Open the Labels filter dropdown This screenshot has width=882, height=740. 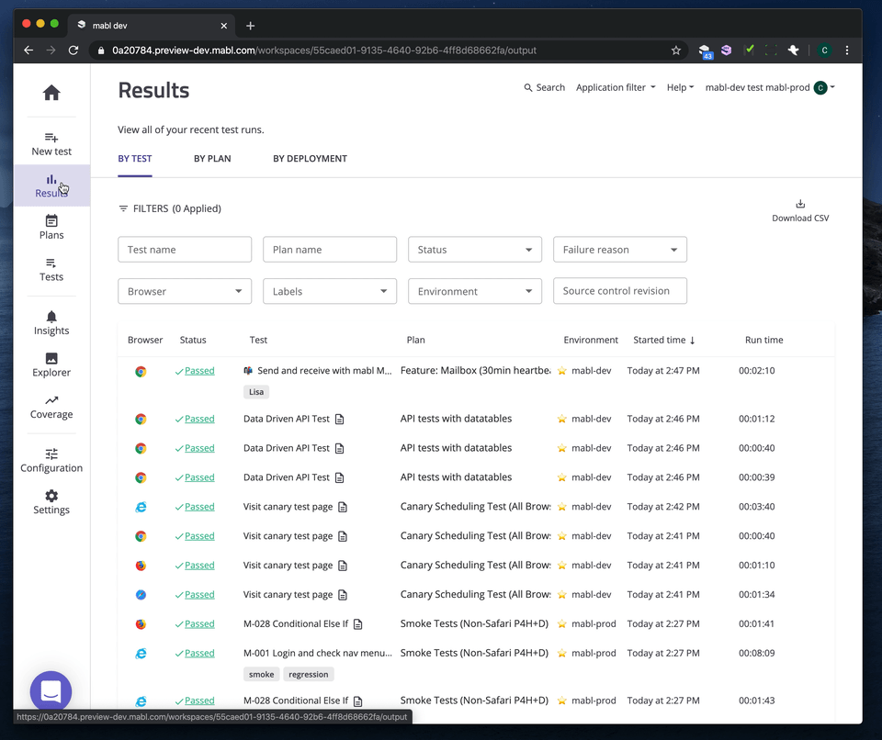tap(330, 291)
